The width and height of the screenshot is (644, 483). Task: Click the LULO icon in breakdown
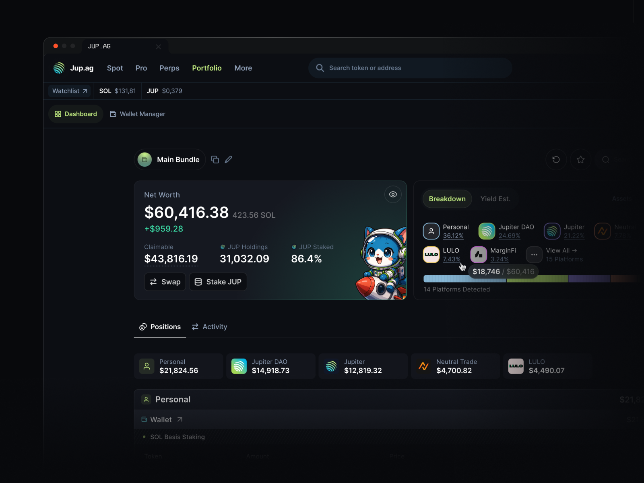[431, 254]
